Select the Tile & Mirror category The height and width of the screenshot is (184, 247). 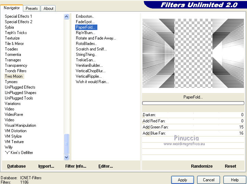(x=14, y=44)
